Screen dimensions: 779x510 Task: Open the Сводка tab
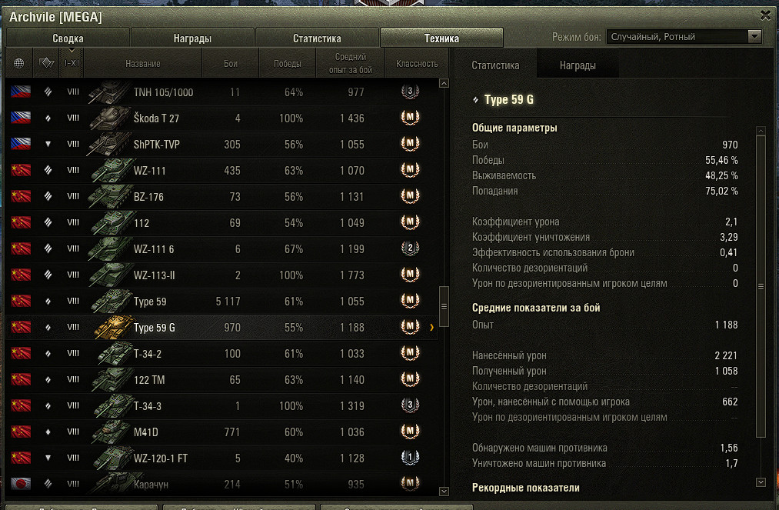(x=68, y=38)
